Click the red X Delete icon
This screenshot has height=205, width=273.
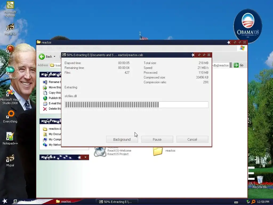point(45,109)
